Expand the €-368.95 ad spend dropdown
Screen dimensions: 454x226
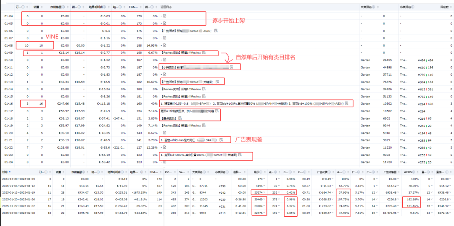click(x=333, y=199)
